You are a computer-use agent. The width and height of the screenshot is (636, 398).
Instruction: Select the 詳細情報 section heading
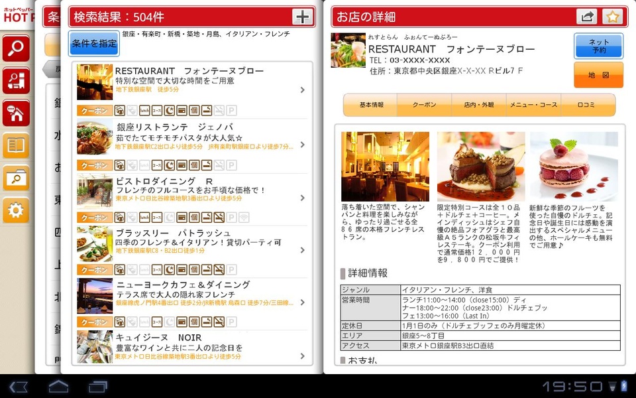coord(368,273)
